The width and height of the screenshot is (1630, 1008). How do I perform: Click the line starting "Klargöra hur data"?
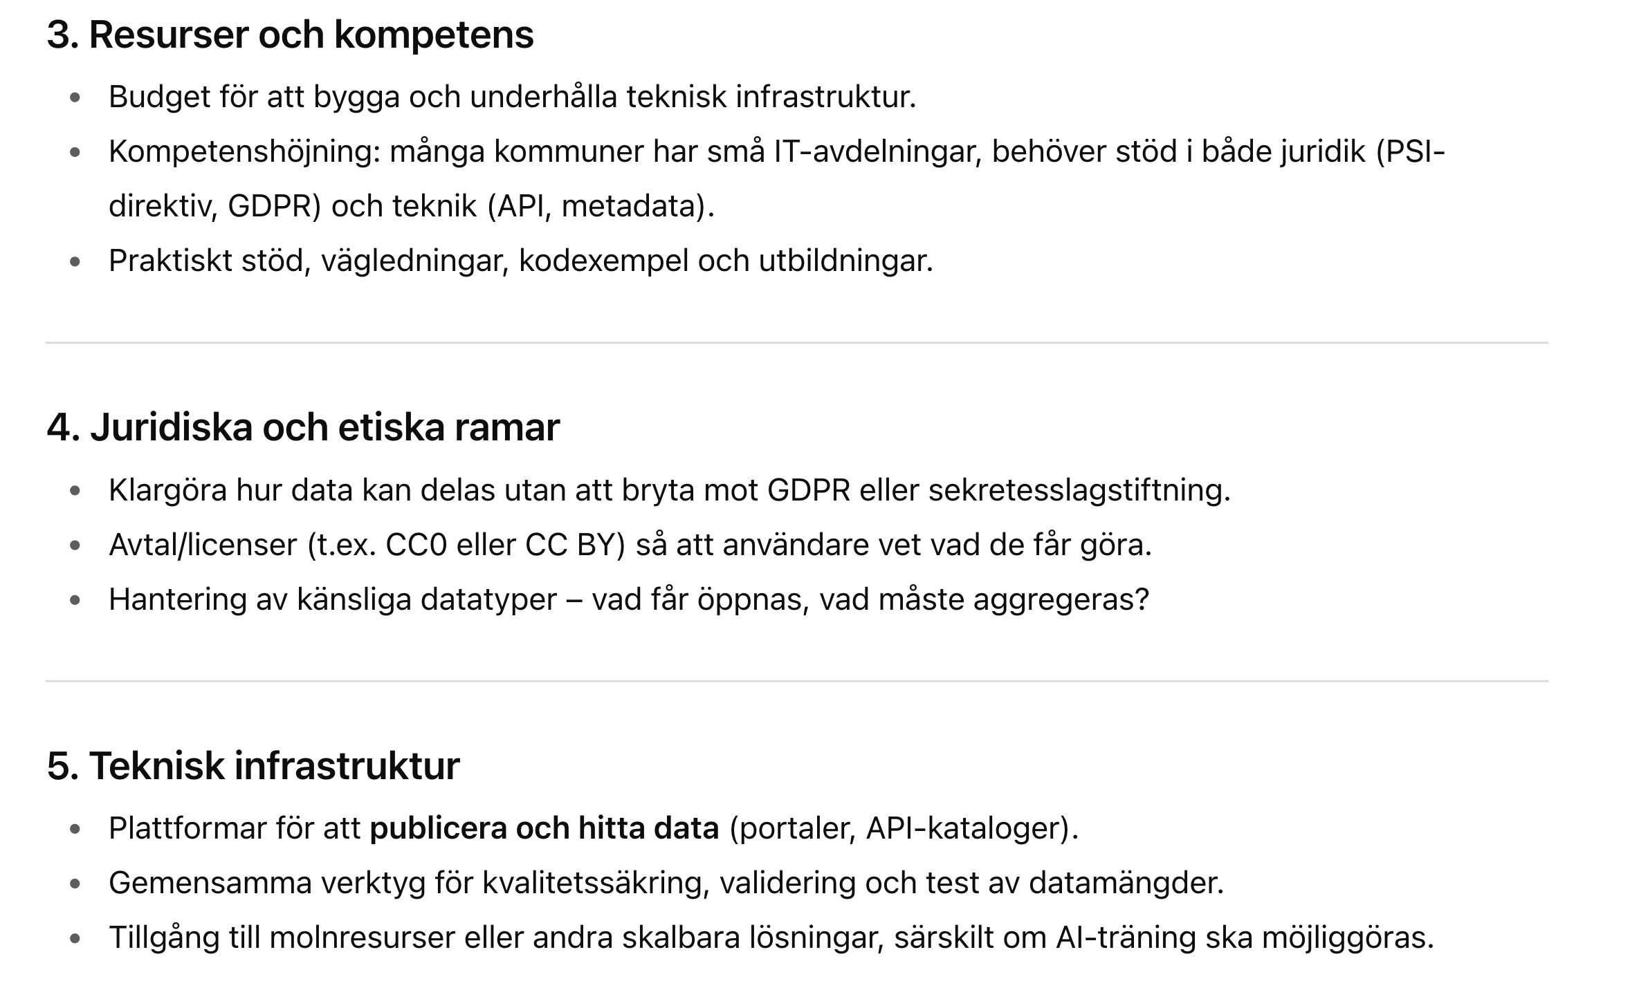pos(669,490)
